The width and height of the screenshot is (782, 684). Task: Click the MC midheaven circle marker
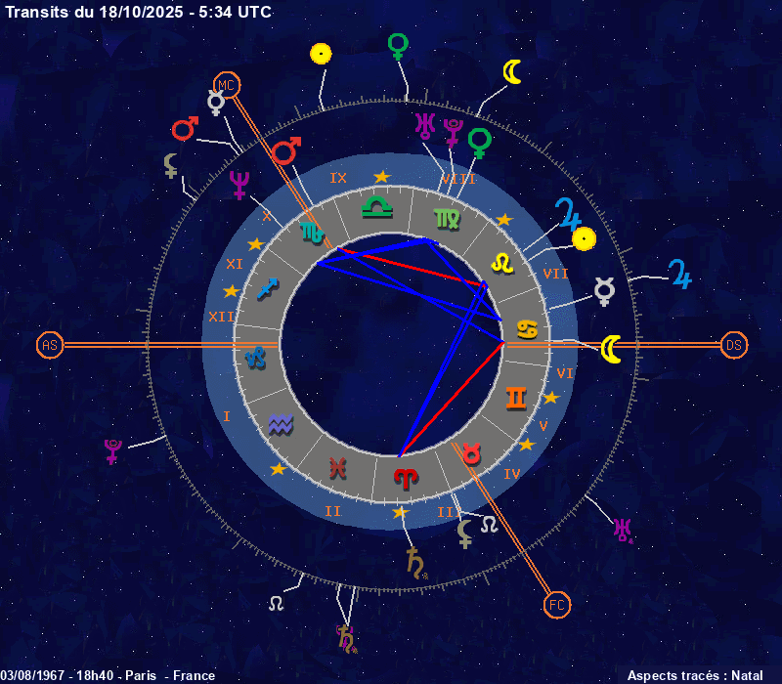click(227, 85)
